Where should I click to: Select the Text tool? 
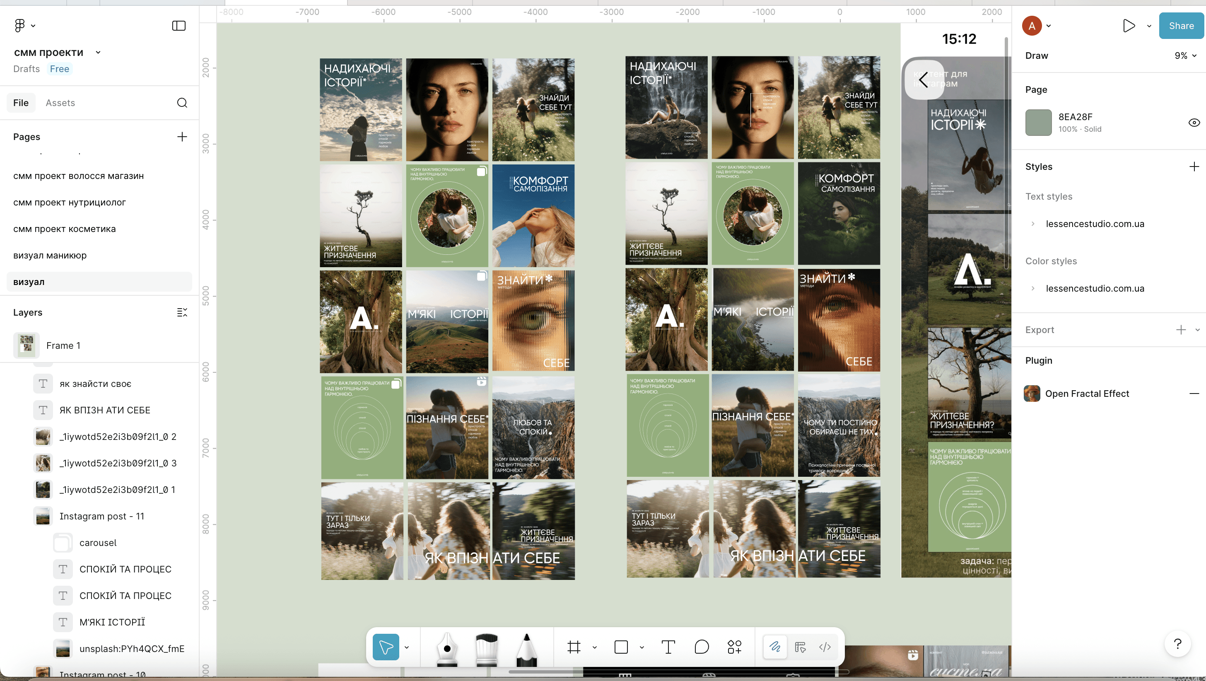coord(668,647)
